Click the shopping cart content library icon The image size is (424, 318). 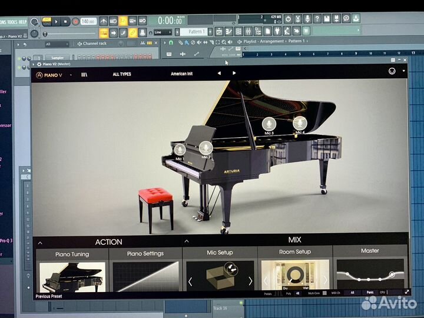(306, 31)
